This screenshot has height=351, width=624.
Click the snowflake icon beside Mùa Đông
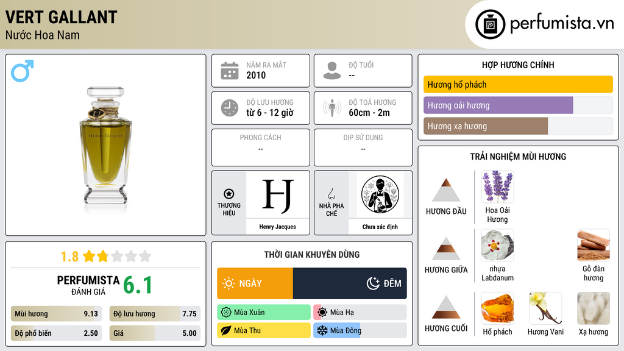(322, 330)
